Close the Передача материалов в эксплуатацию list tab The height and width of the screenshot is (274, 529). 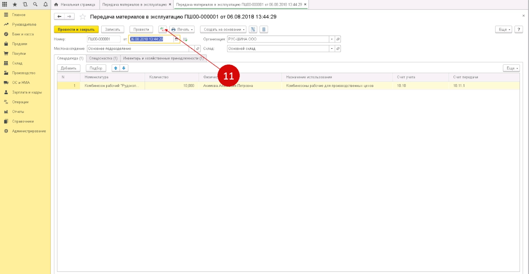click(x=170, y=5)
